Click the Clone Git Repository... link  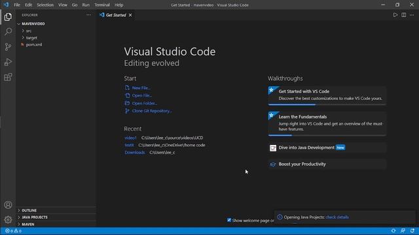point(152,111)
